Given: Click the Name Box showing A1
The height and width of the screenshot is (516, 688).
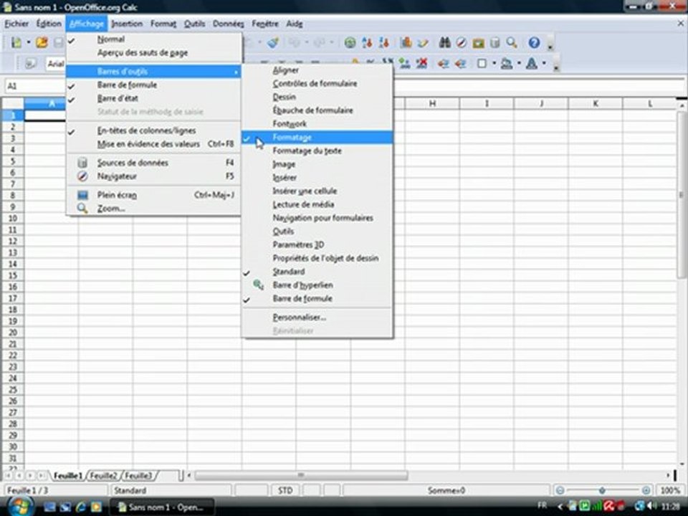Looking at the screenshot, I should tap(35, 86).
